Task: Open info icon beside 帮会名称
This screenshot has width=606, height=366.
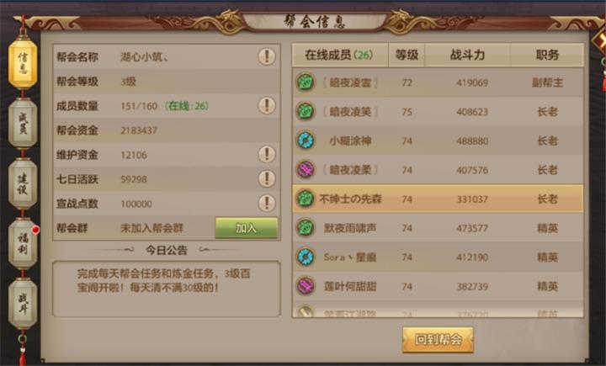Action: click(x=267, y=57)
